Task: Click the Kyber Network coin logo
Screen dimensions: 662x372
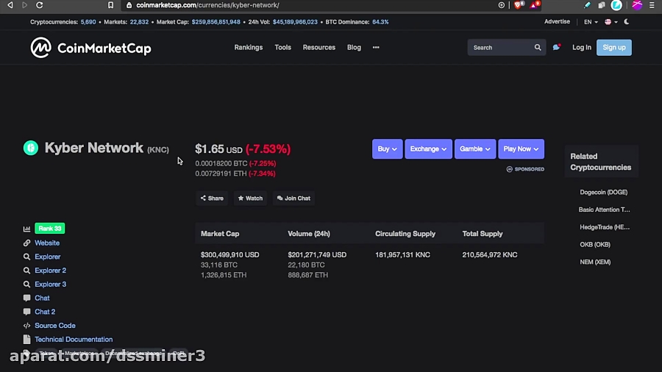Action: point(31,148)
